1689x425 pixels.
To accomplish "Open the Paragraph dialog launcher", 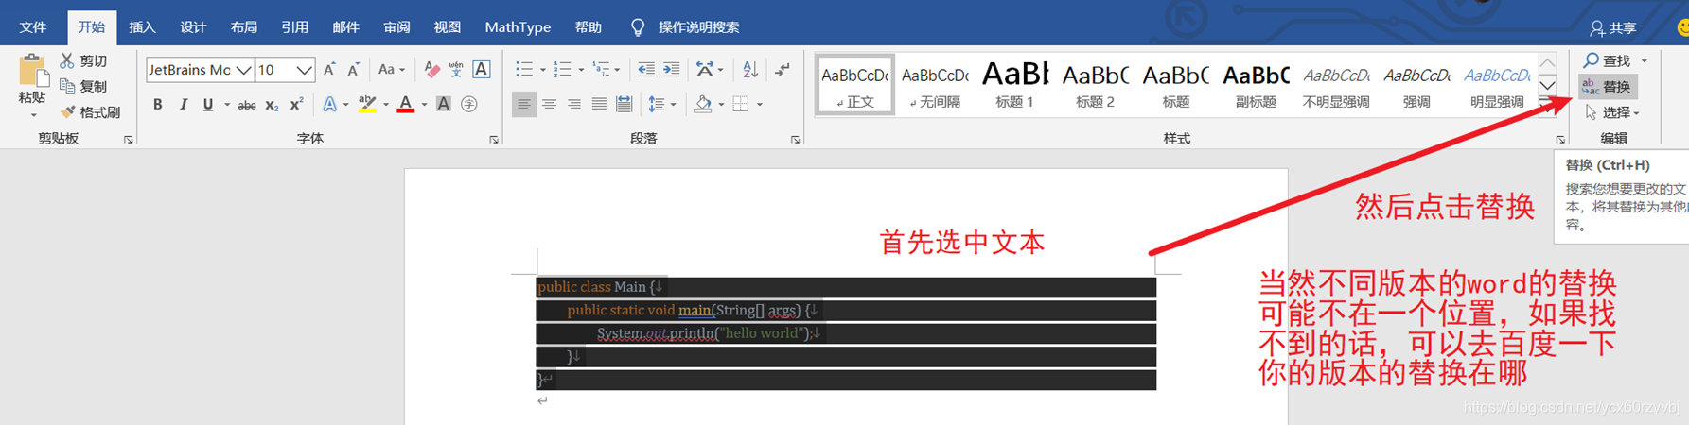I will [795, 140].
